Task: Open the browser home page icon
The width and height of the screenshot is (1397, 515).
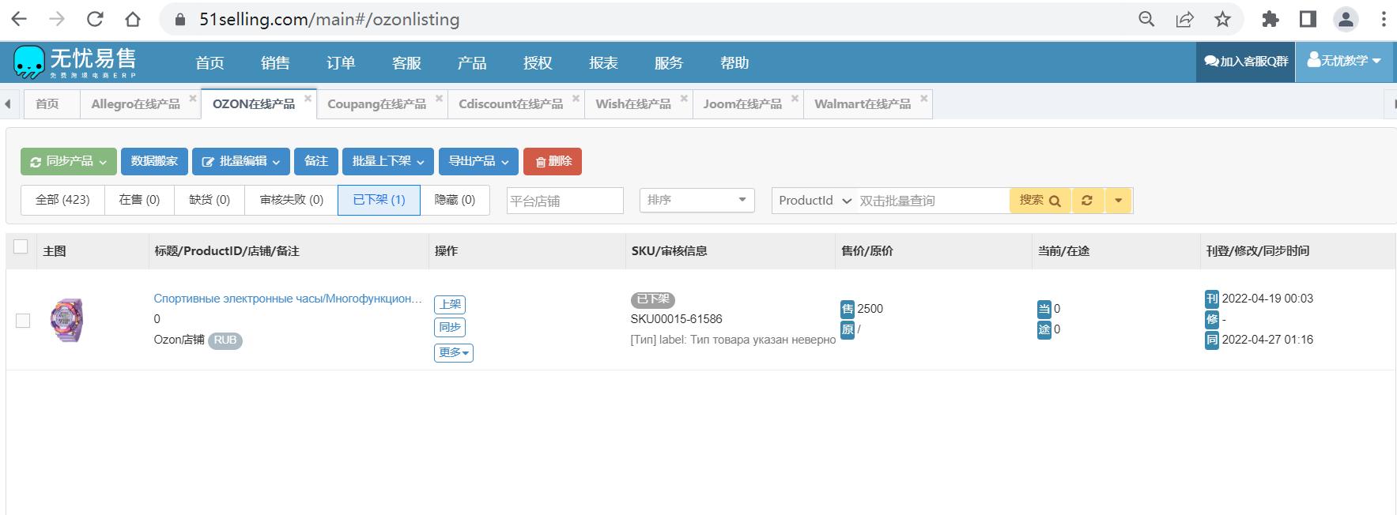Action: (133, 19)
